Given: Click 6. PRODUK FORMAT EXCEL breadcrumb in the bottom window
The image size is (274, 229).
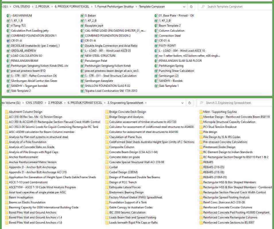Looking at the screenshot, I should coord(85,103).
